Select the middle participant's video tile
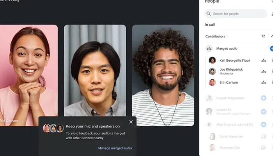The height and width of the screenshot is (156, 273). [95, 70]
